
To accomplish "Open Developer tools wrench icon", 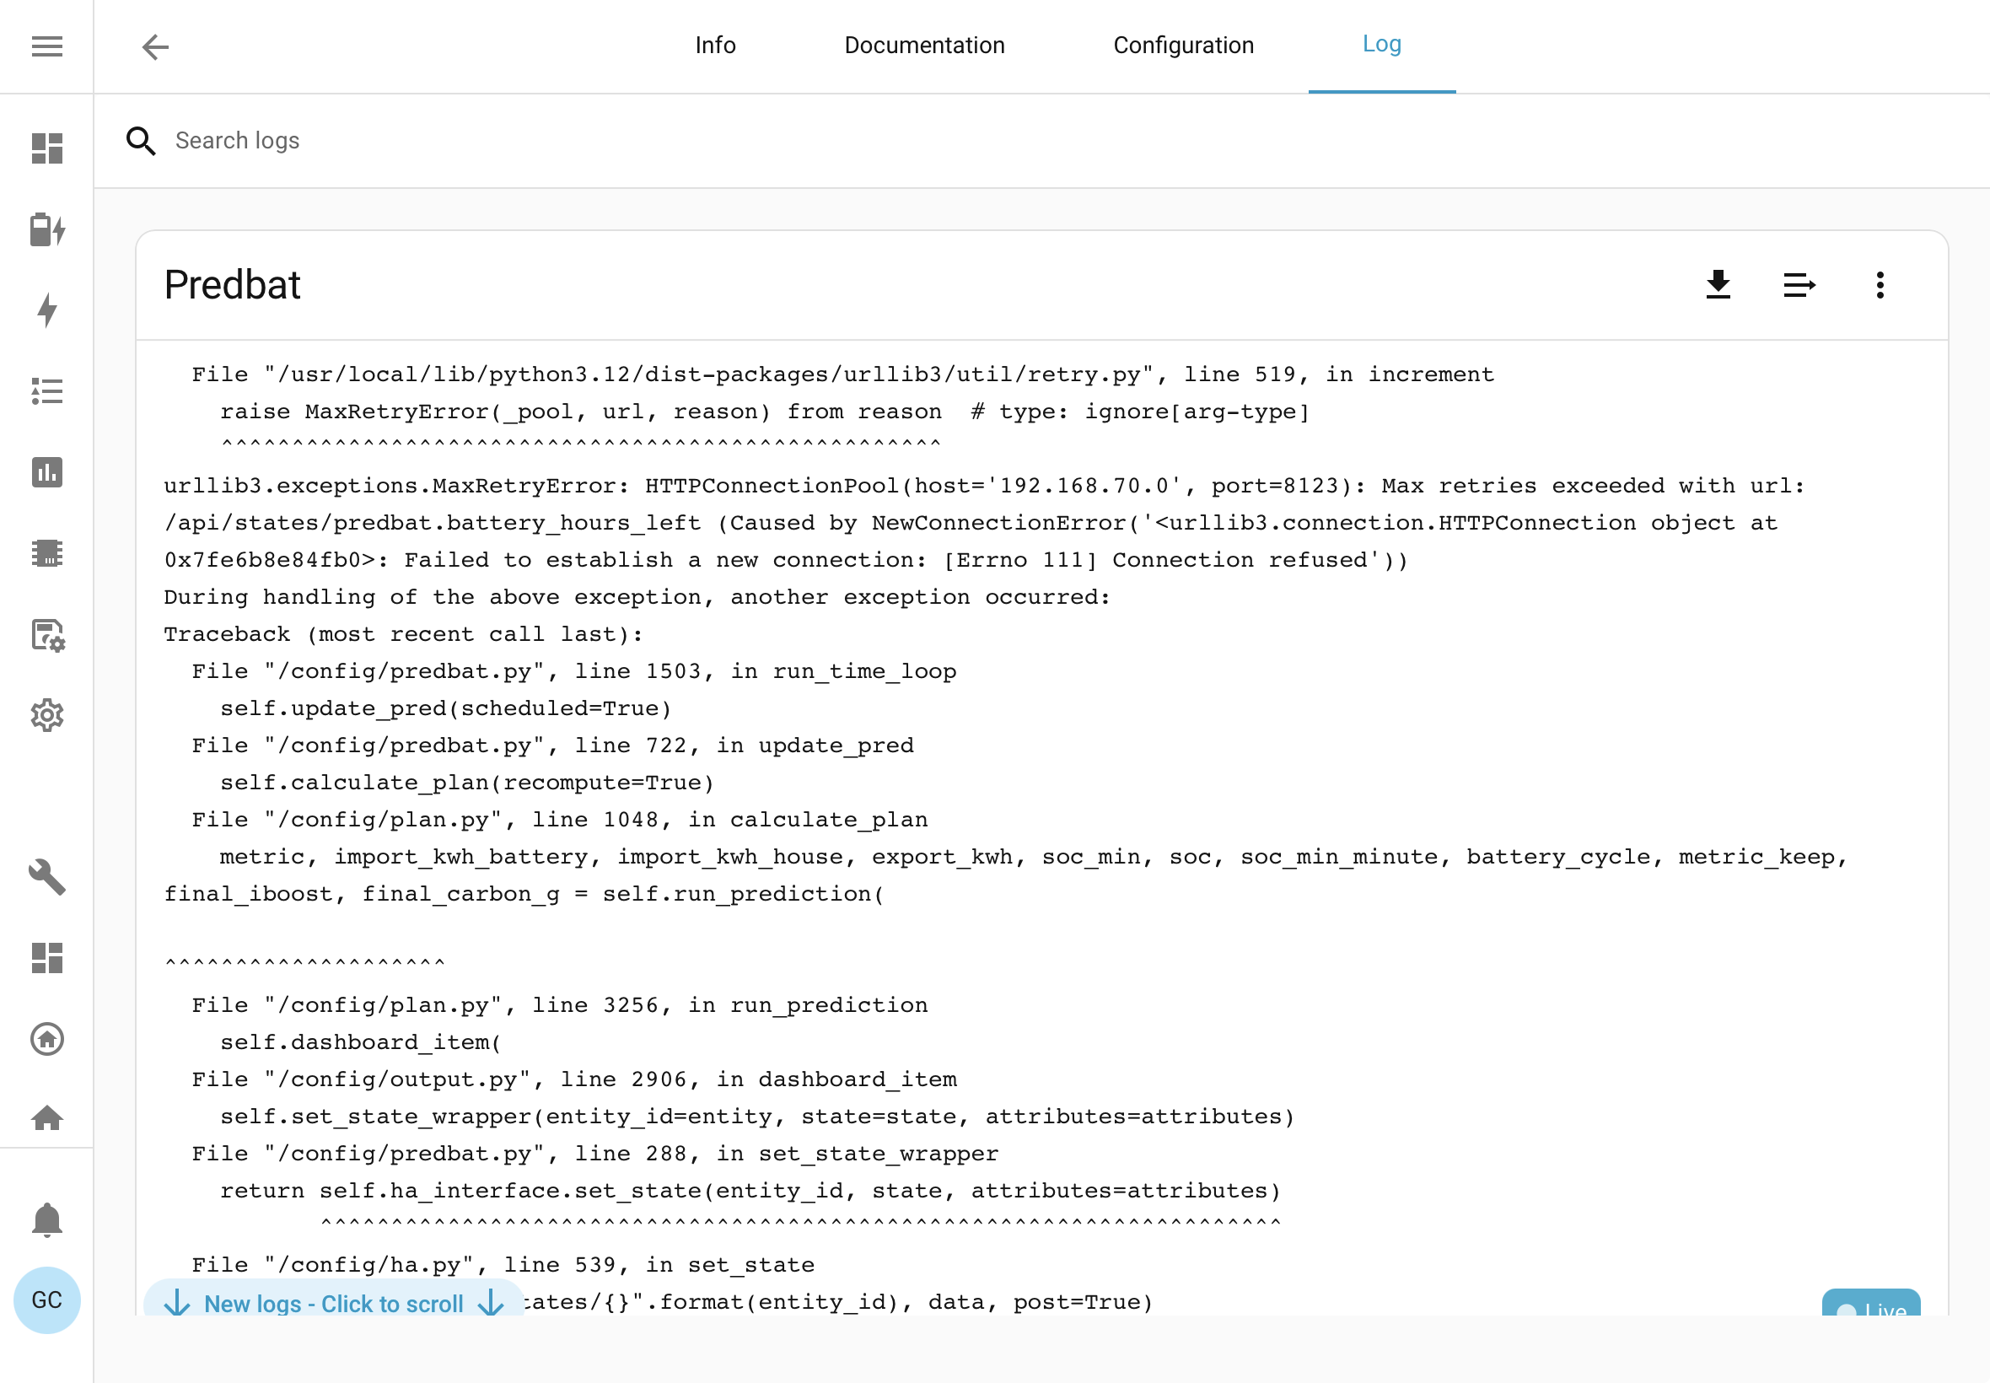I will [46, 877].
